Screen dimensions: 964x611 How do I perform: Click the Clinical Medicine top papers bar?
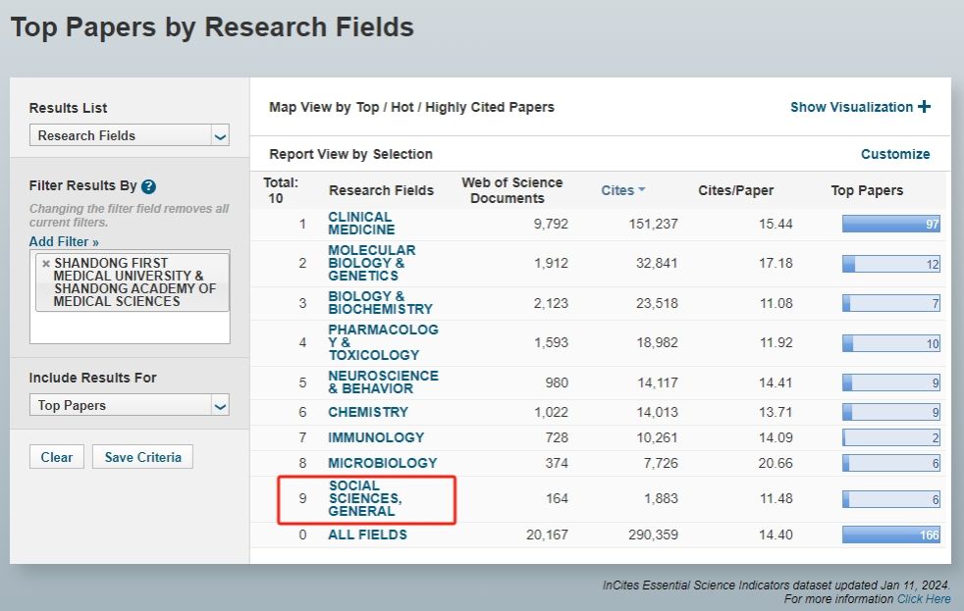890,225
